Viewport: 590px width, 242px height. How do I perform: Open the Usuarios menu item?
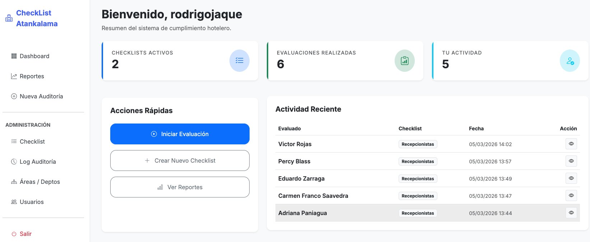point(32,202)
